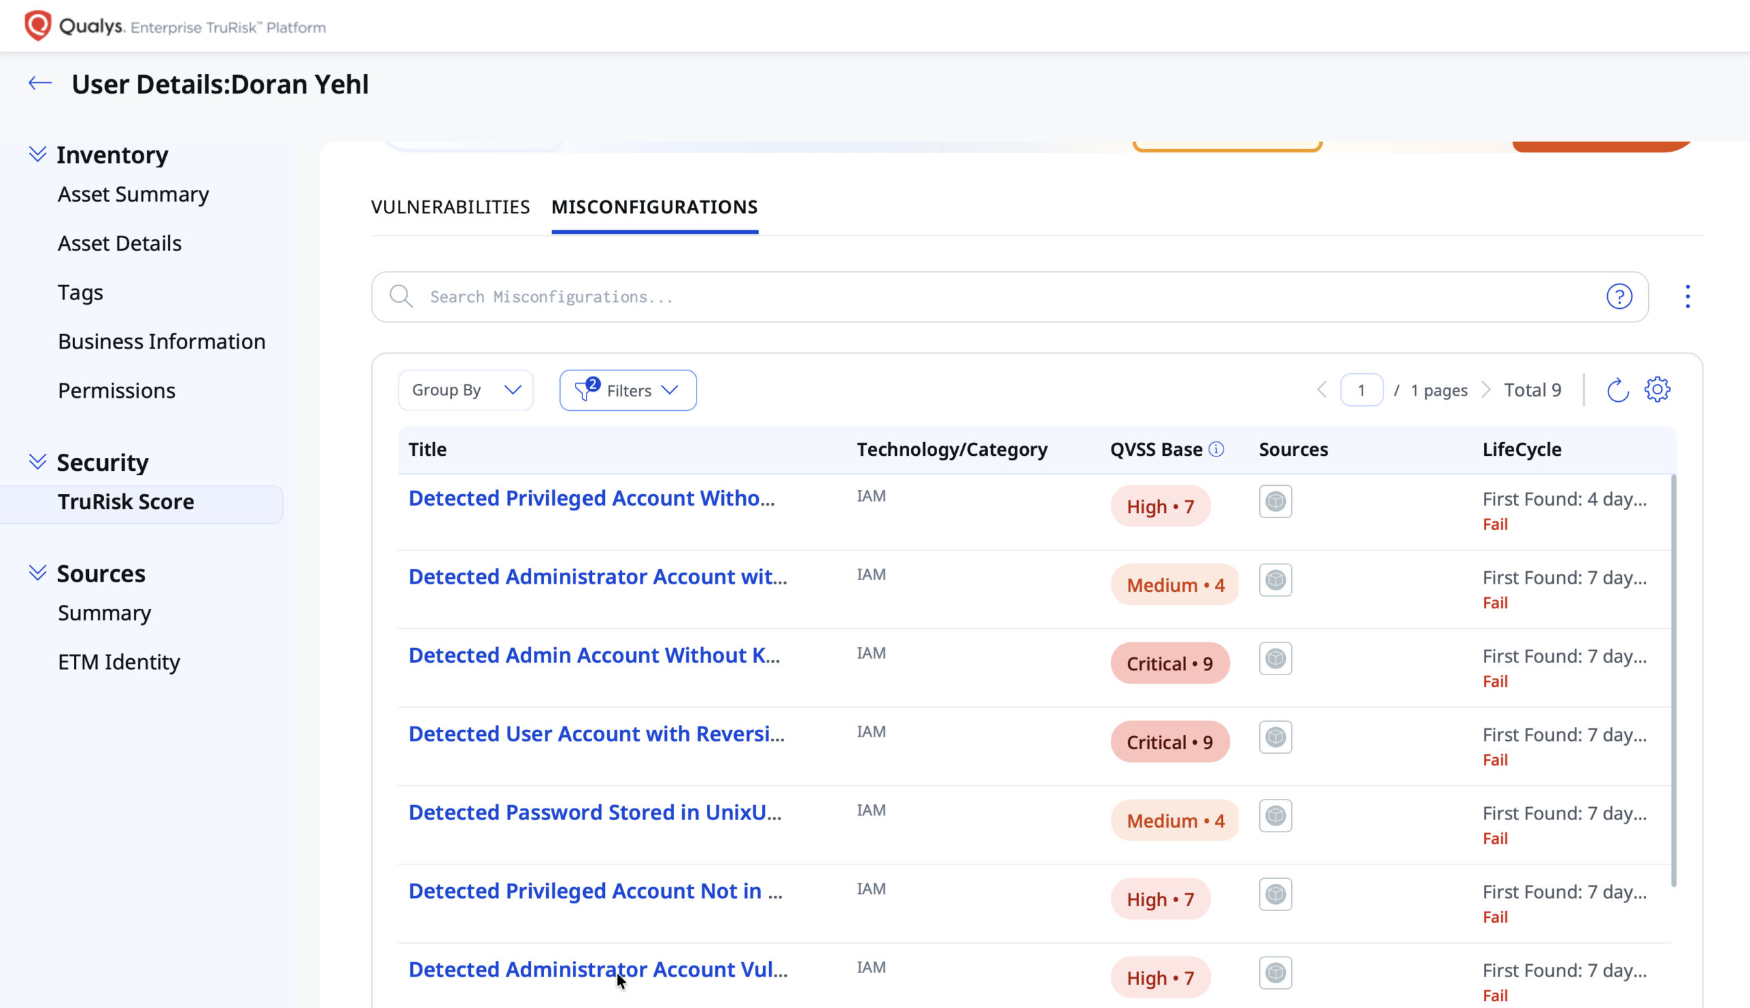The image size is (1750, 1008).
Task: Click source icon for Detected Administrator Account Vul... row
Action: (1276, 972)
